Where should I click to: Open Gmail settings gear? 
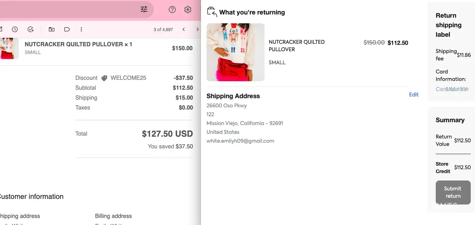point(188,10)
